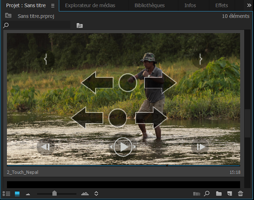Click the 2_Touch_Nepal clip name
Viewport: 254px width, 200px height.
23,172
